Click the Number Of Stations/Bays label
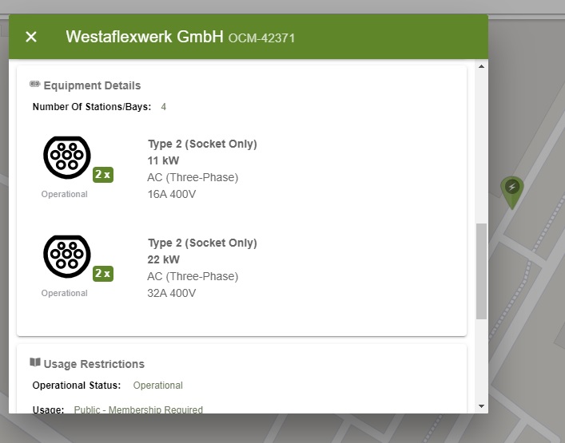 point(91,107)
